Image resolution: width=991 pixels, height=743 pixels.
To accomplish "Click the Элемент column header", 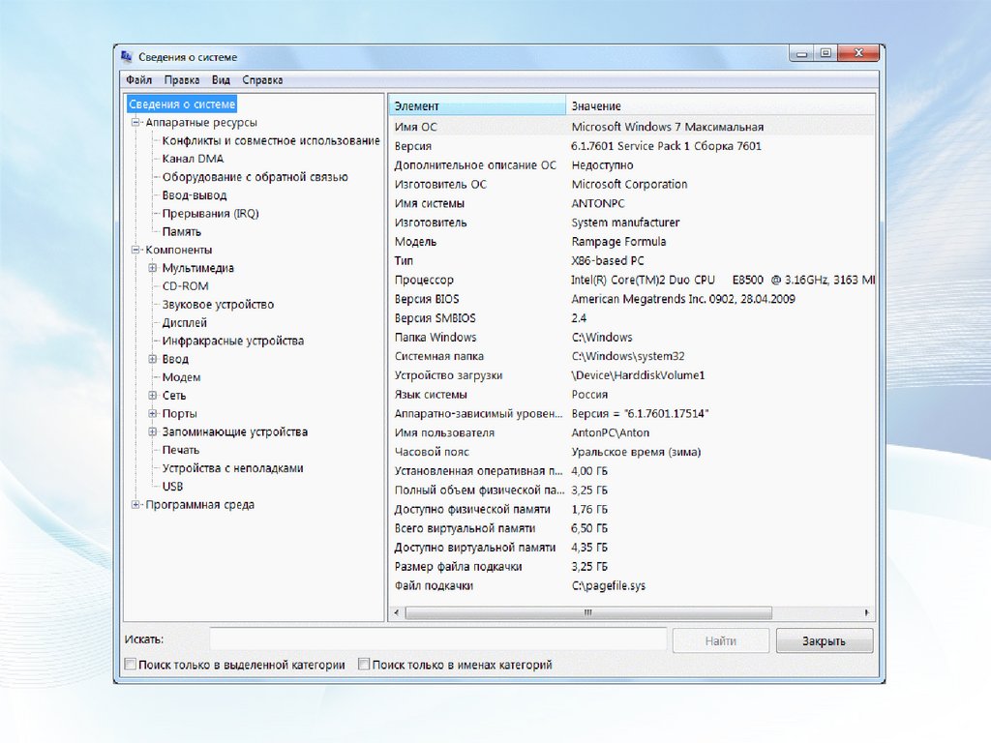I will (x=477, y=106).
